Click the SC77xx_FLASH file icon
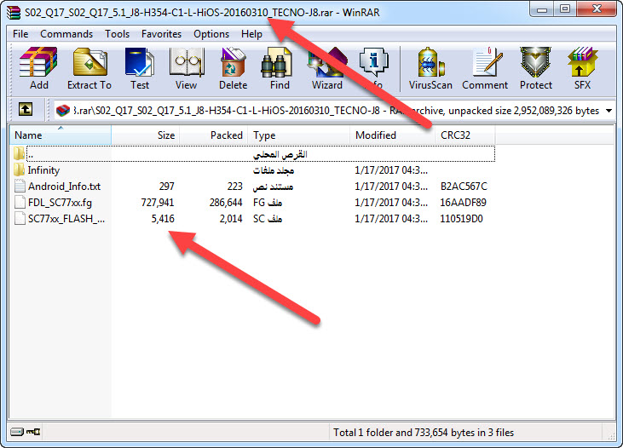The image size is (623, 448). tap(20, 218)
